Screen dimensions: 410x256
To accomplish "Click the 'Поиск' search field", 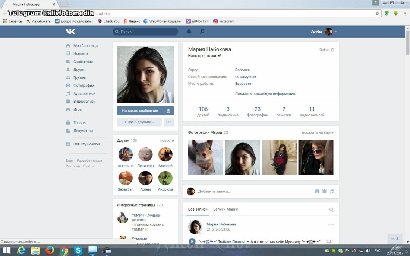I will pyautogui.click(x=145, y=32).
